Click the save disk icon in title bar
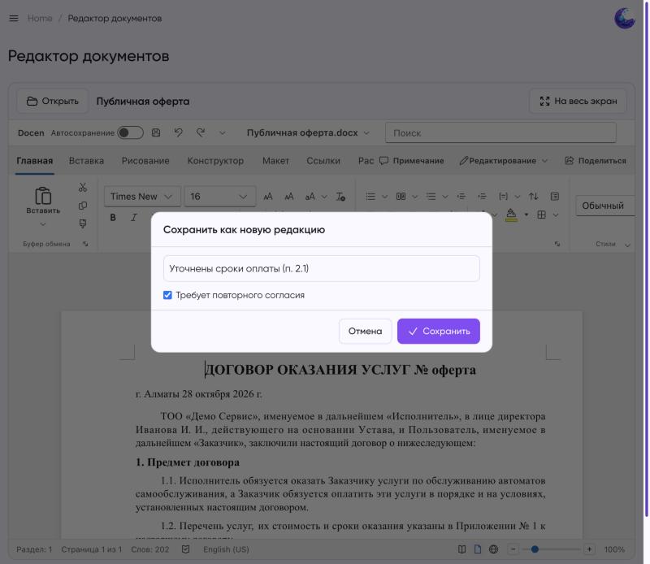 tap(156, 132)
